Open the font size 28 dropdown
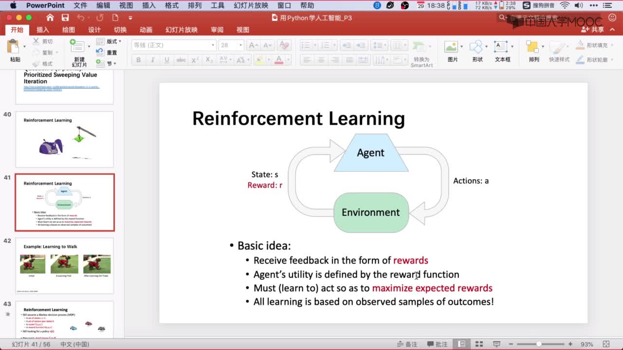Image resolution: width=623 pixels, height=350 pixels. (x=240, y=45)
